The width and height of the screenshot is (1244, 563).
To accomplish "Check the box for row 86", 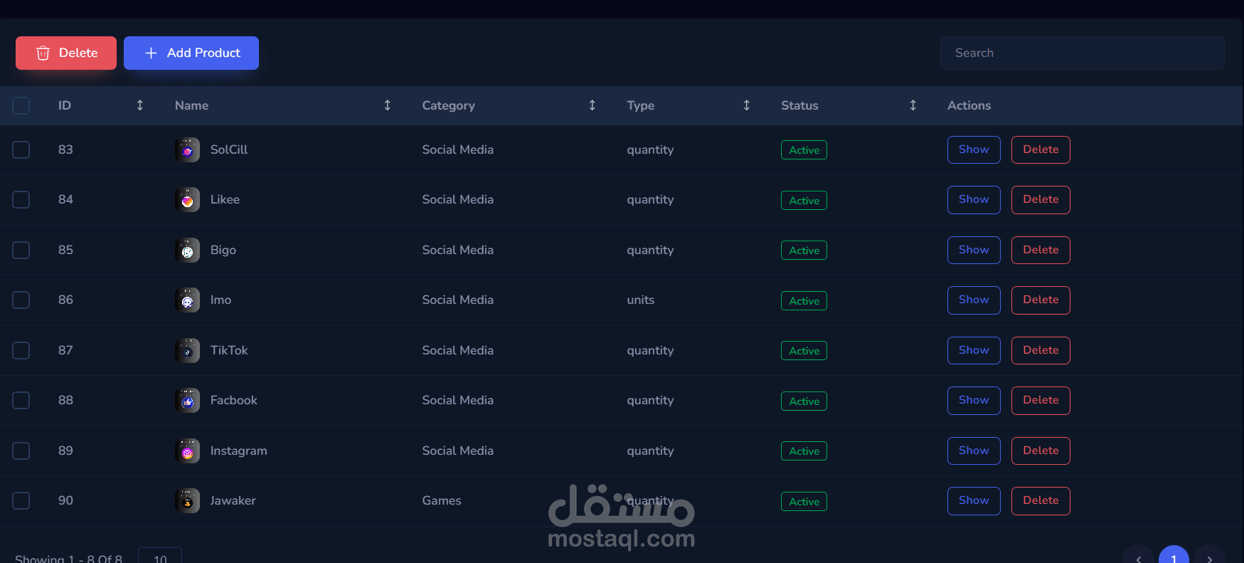I will point(21,300).
